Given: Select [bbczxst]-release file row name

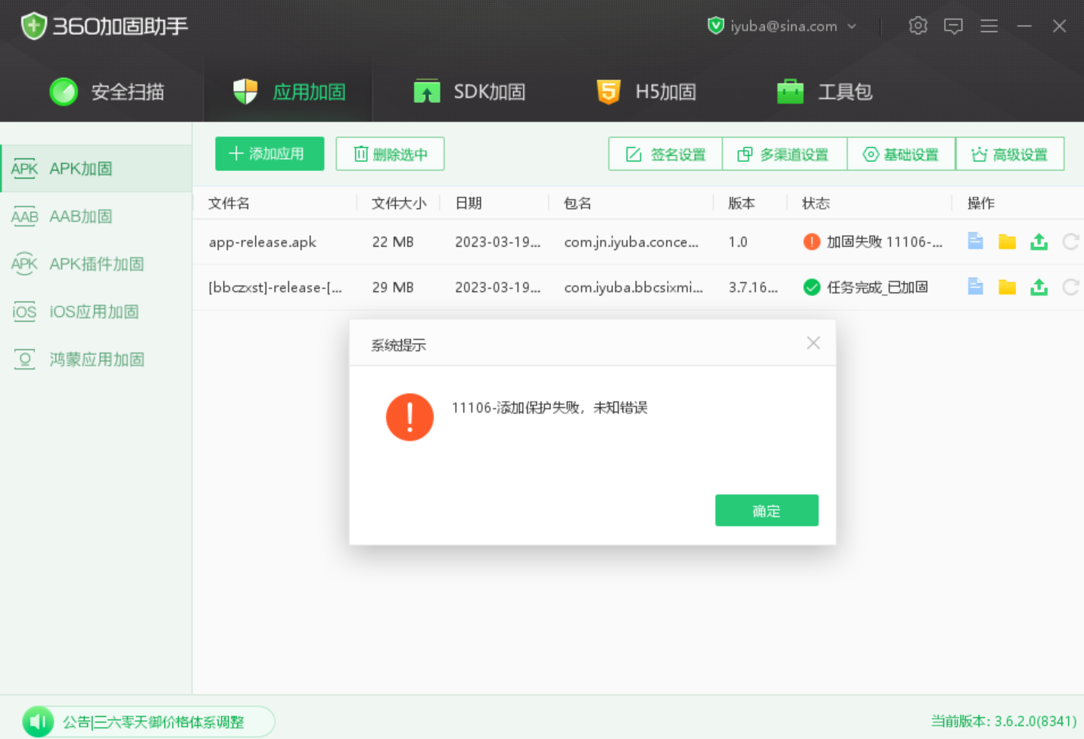Looking at the screenshot, I should (276, 288).
